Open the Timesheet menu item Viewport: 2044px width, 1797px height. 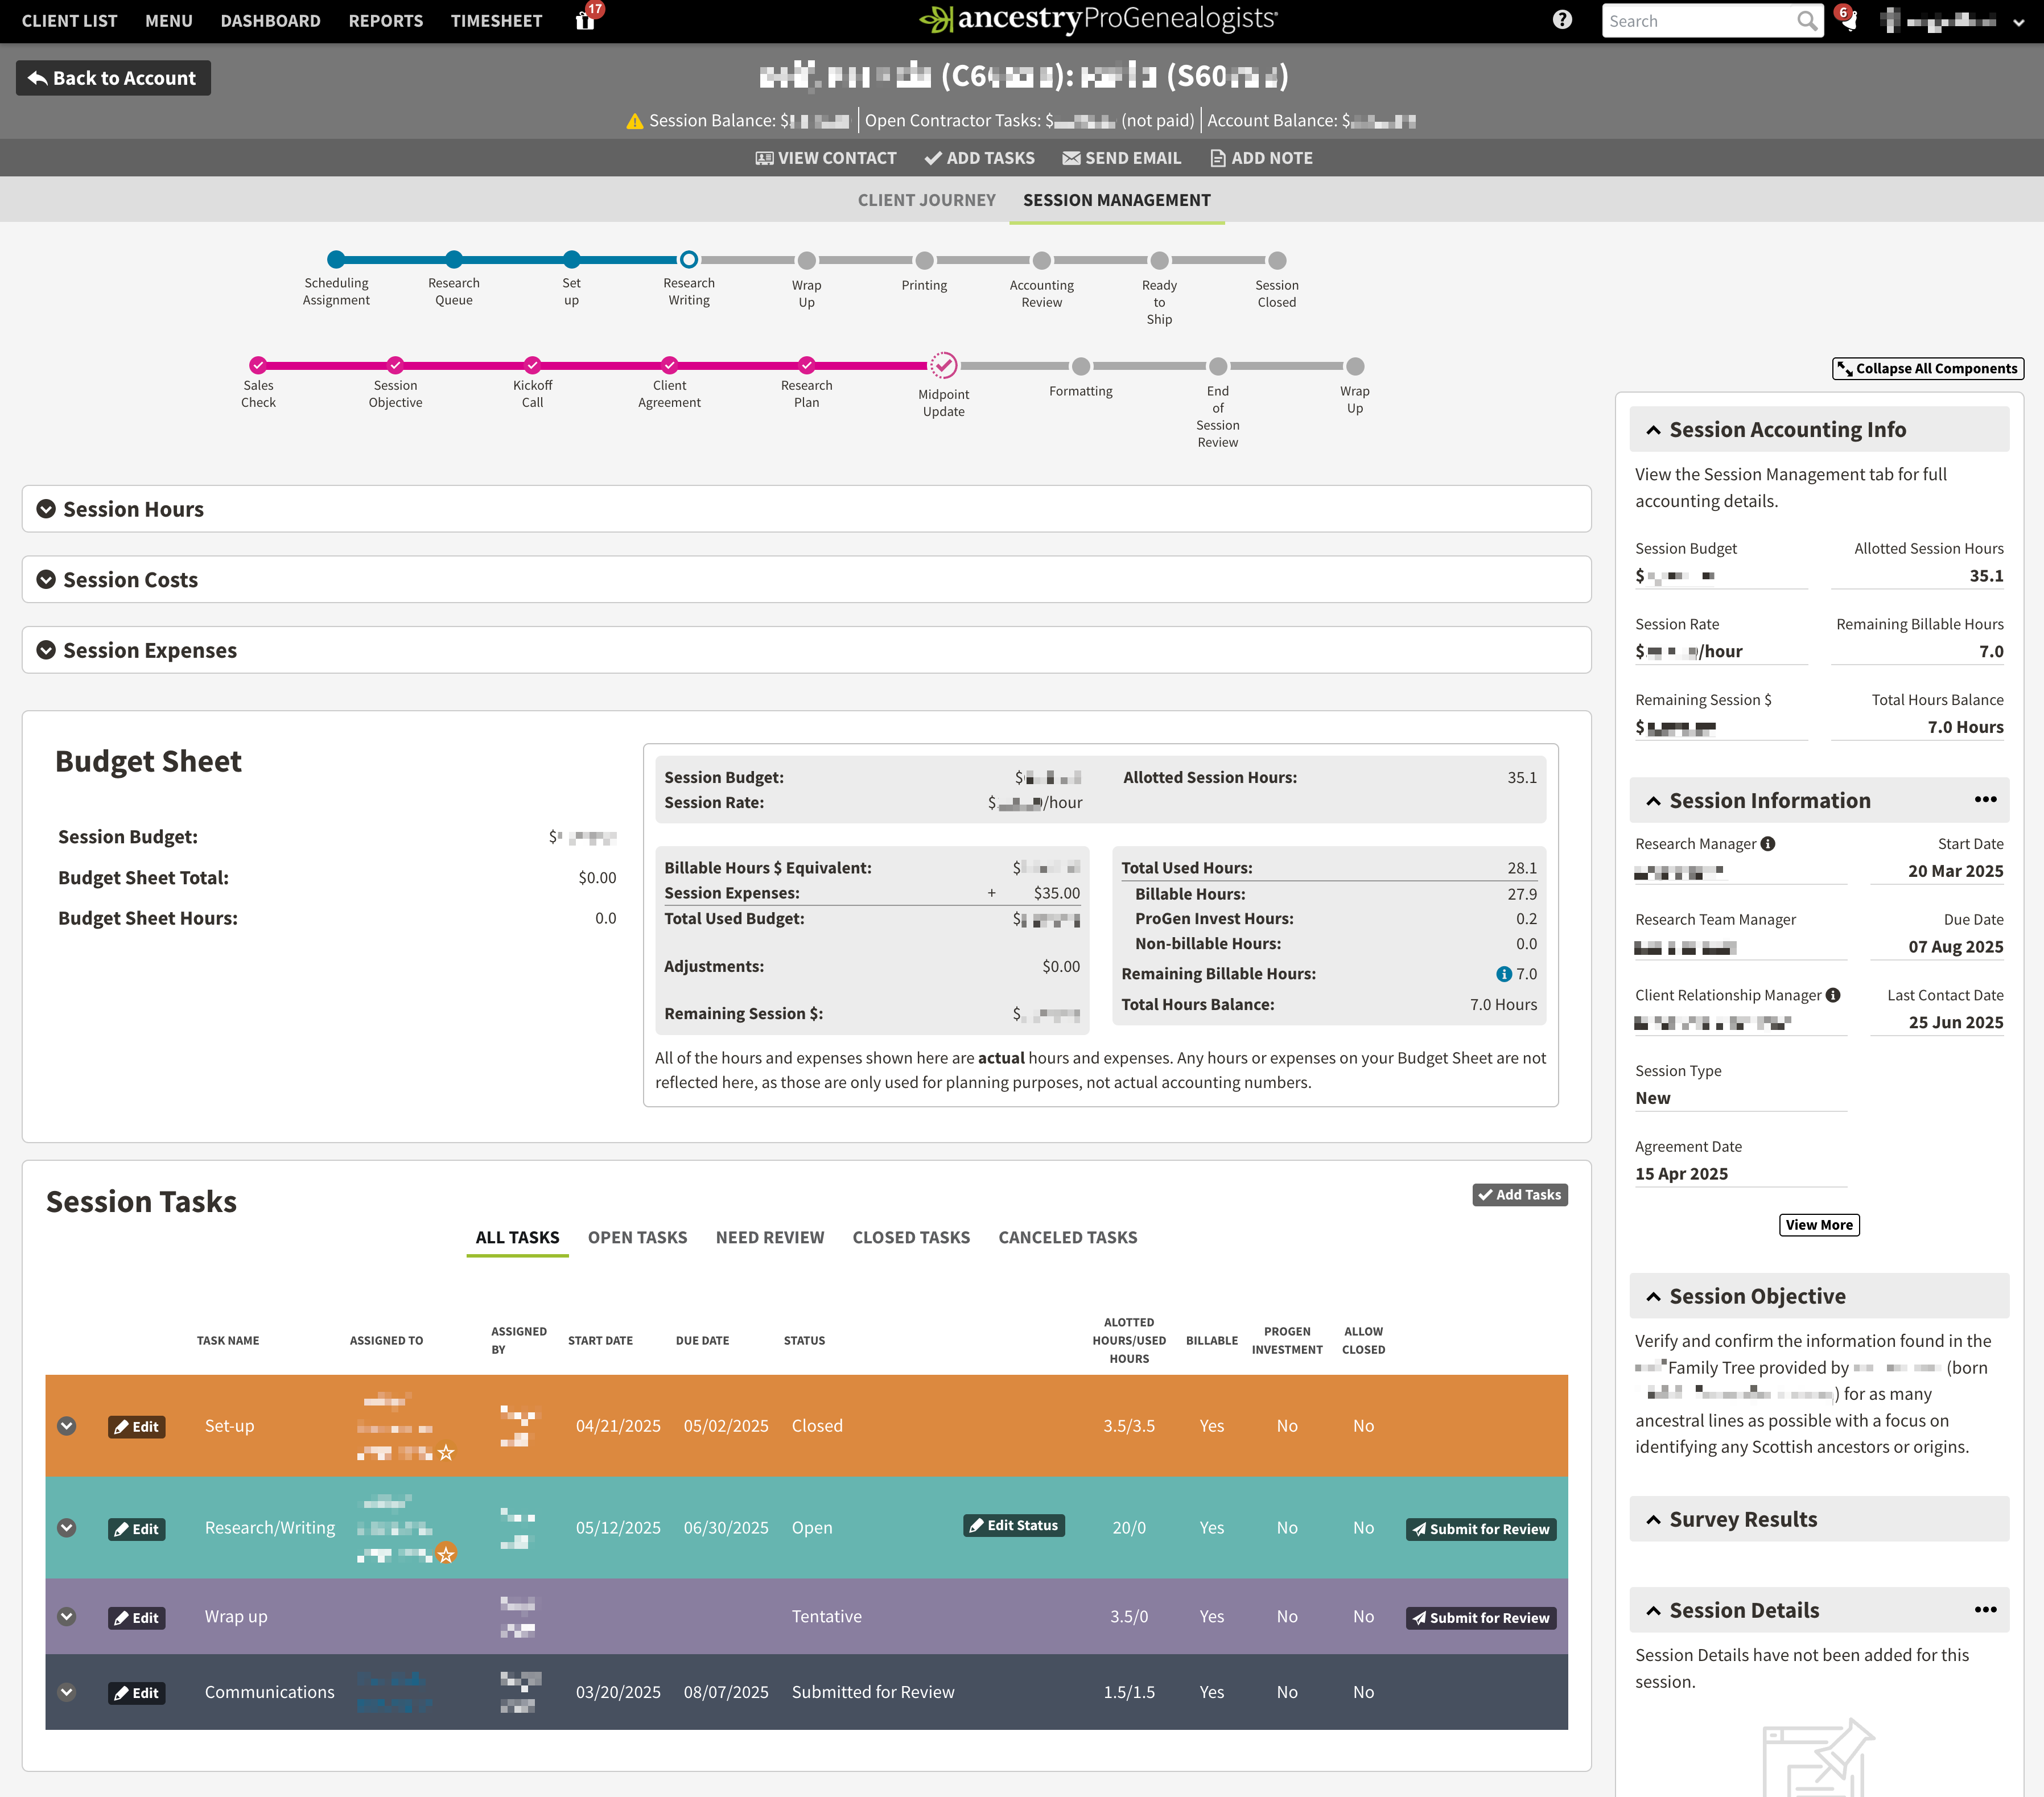pos(496,21)
